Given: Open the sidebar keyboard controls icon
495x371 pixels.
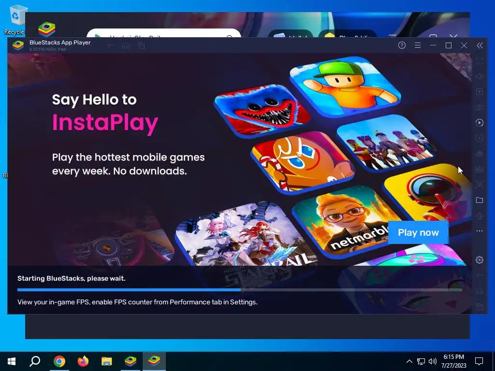Looking at the screenshot, I should coord(479,107).
